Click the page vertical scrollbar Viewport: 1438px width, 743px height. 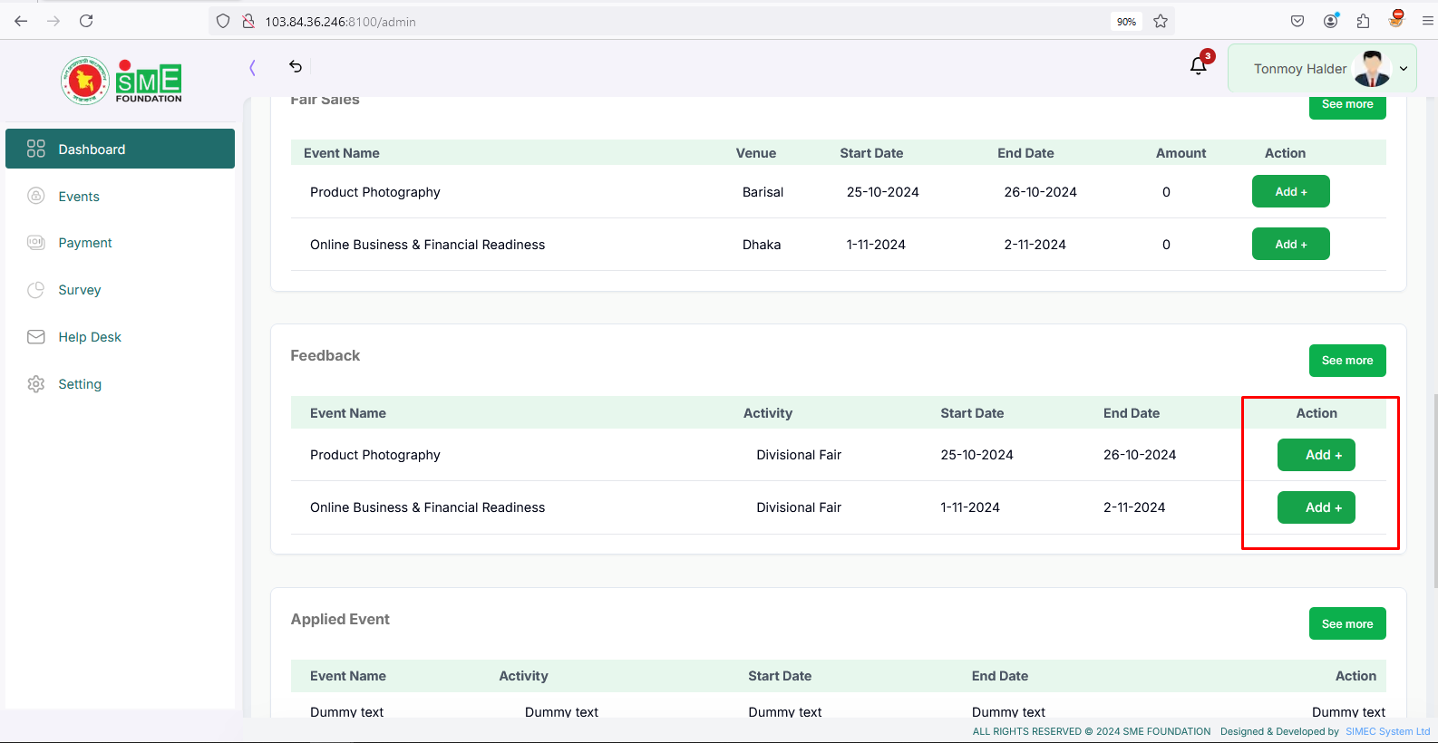coord(1434,491)
